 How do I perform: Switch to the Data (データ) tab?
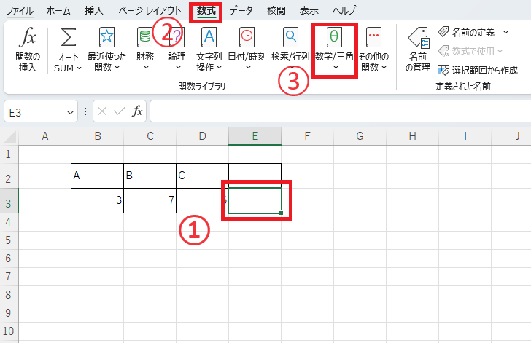[x=241, y=10]
